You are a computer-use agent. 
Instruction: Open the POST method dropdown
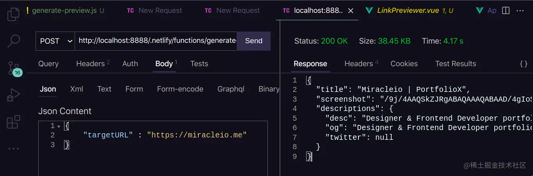55,41
